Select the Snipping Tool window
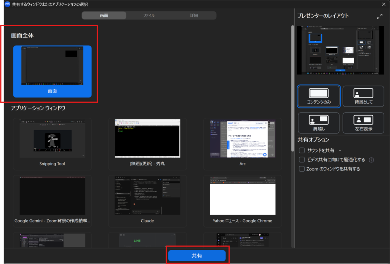The image size is (390, 264). [52, 144]
